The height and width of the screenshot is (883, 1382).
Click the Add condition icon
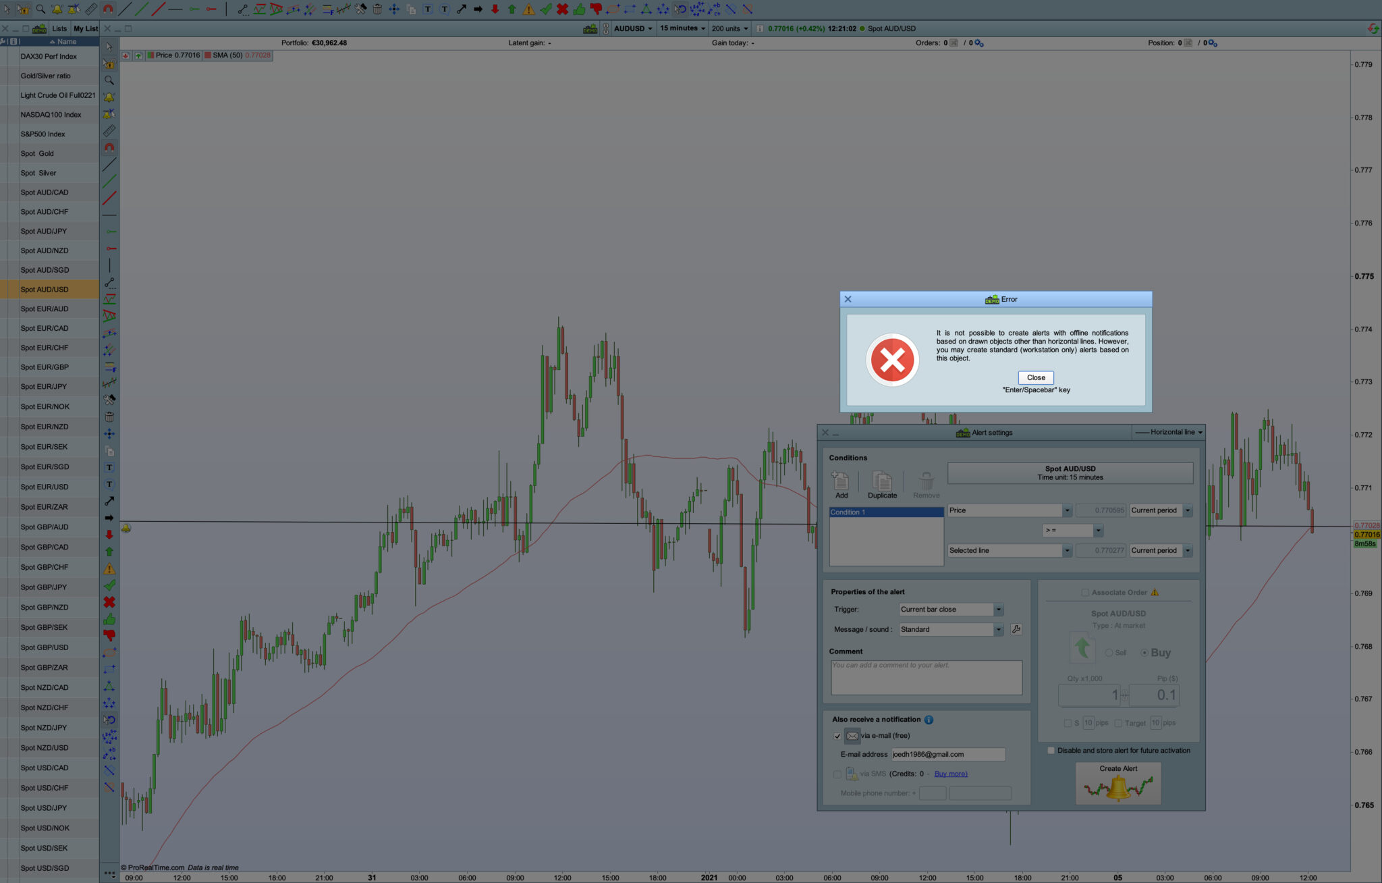click(841, 482)
